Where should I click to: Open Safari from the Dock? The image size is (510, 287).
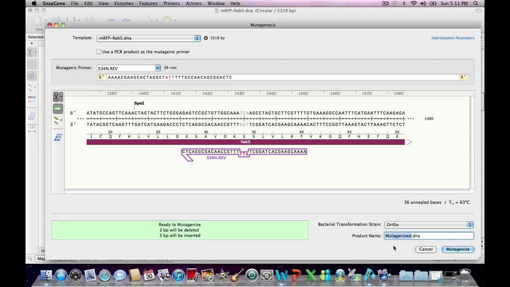[105, 275]
